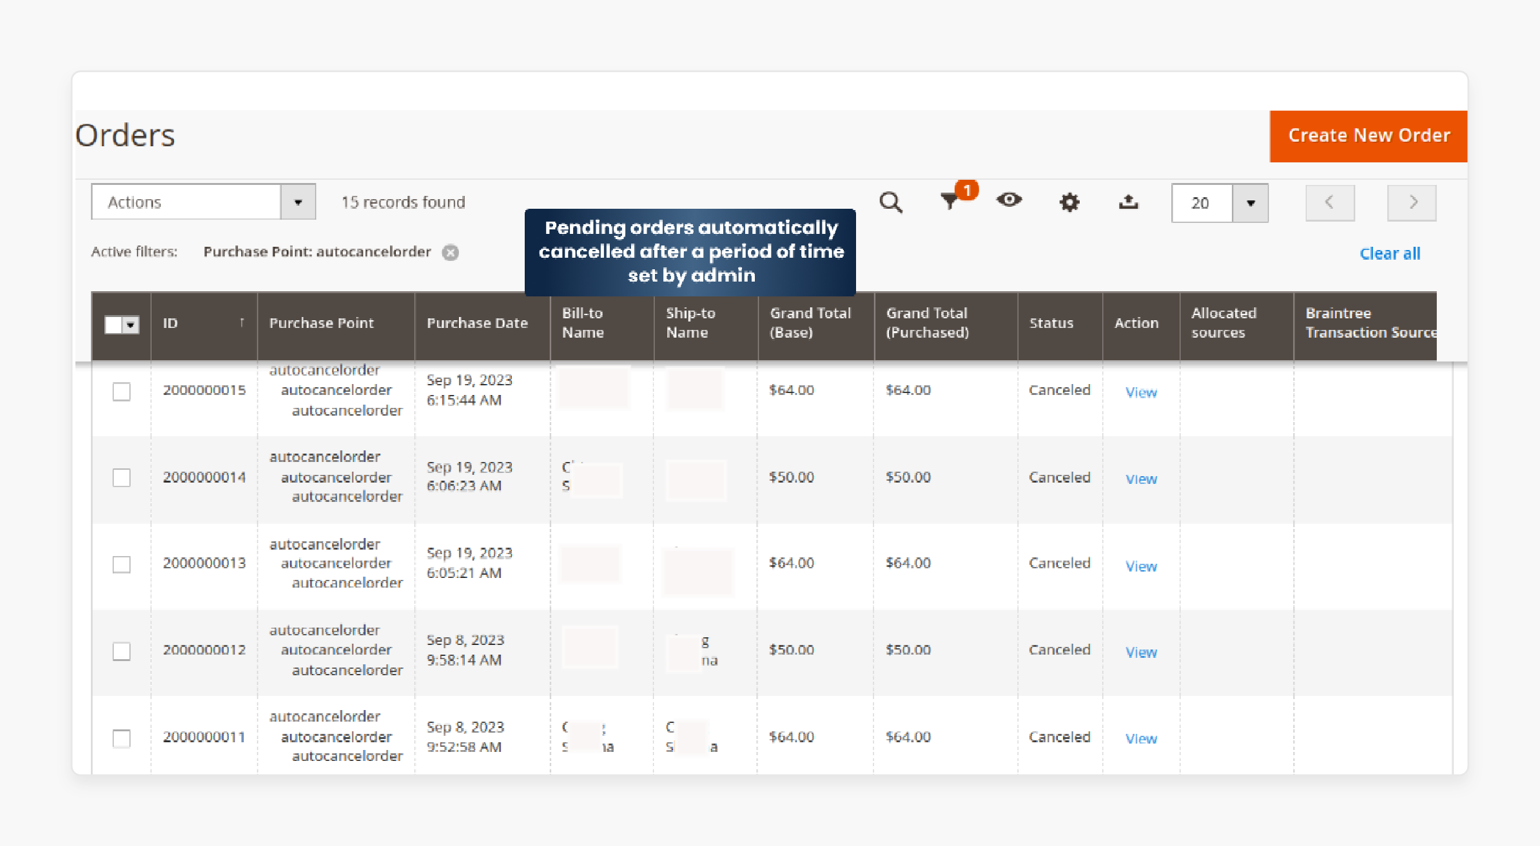Click order ID 2000000011 cell

pyautogui.click(x=204, y=736)
